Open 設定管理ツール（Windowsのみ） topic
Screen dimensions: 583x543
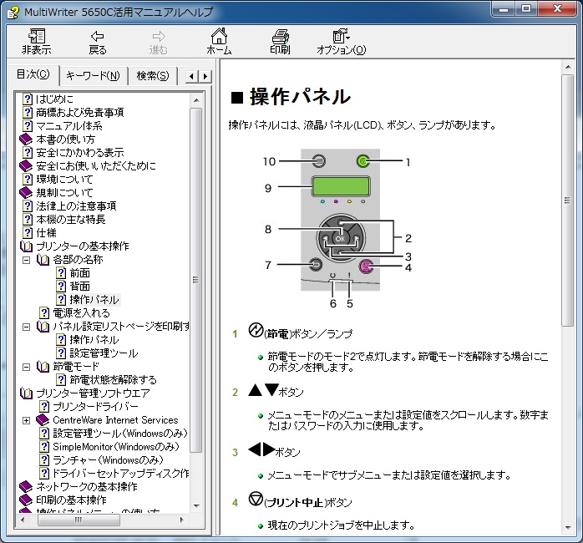tap(120, 434)
